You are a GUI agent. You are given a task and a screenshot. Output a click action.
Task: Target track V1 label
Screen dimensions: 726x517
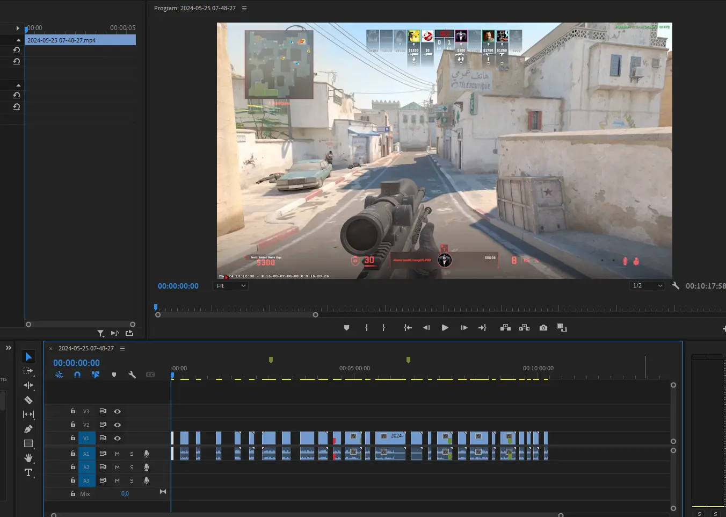click(x=86, y=438)
